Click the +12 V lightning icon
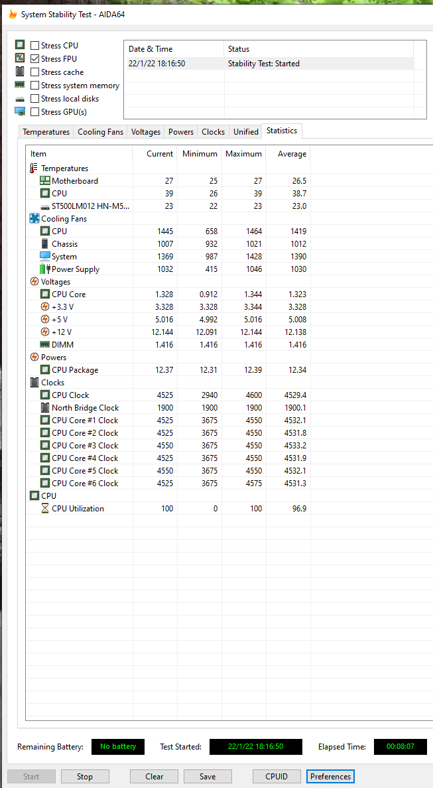Screen dimensions: 433x788 pos(45,332)
